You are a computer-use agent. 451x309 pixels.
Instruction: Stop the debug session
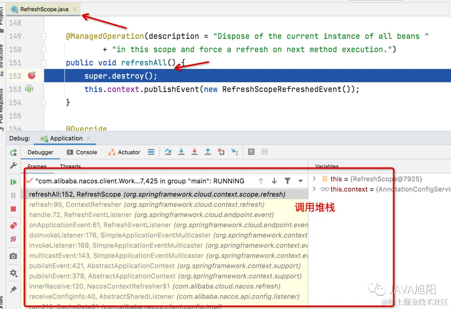(13, 209)
